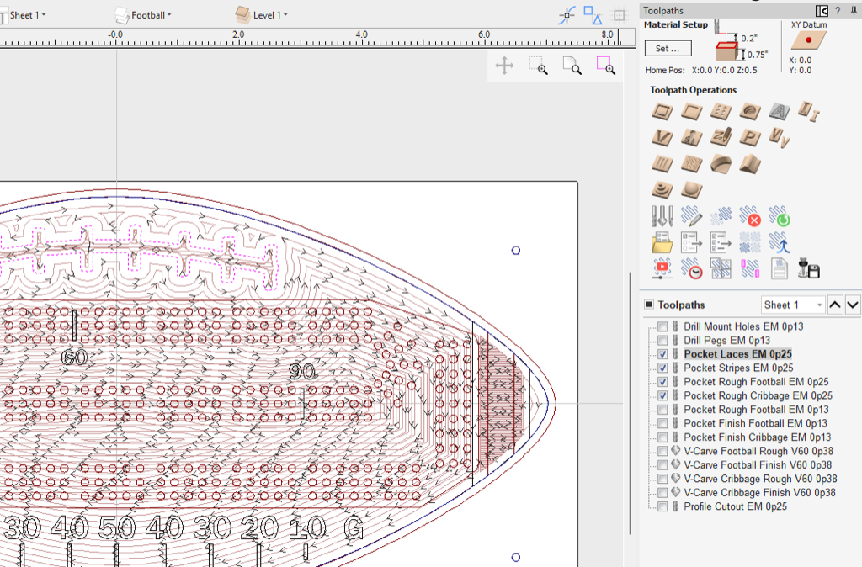
Task: Open the curved Moulding toolpath icon
Action: tap(721, 164)
